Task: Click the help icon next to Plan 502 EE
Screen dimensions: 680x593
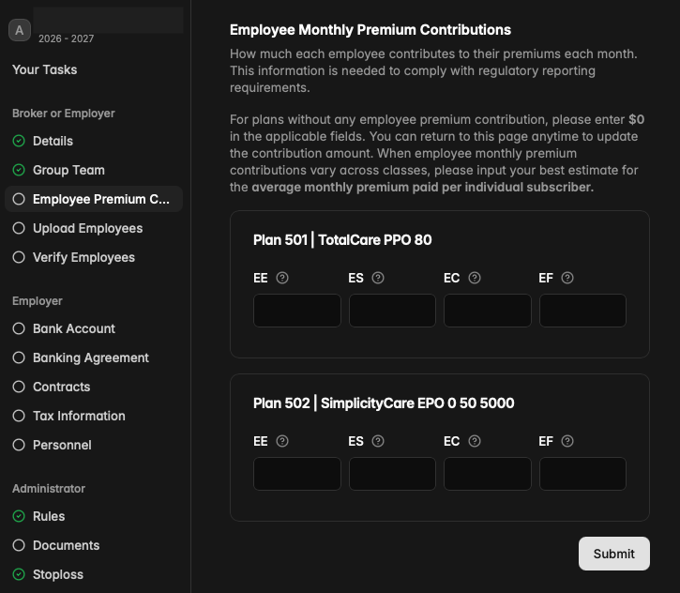Action: coord(282,441)
